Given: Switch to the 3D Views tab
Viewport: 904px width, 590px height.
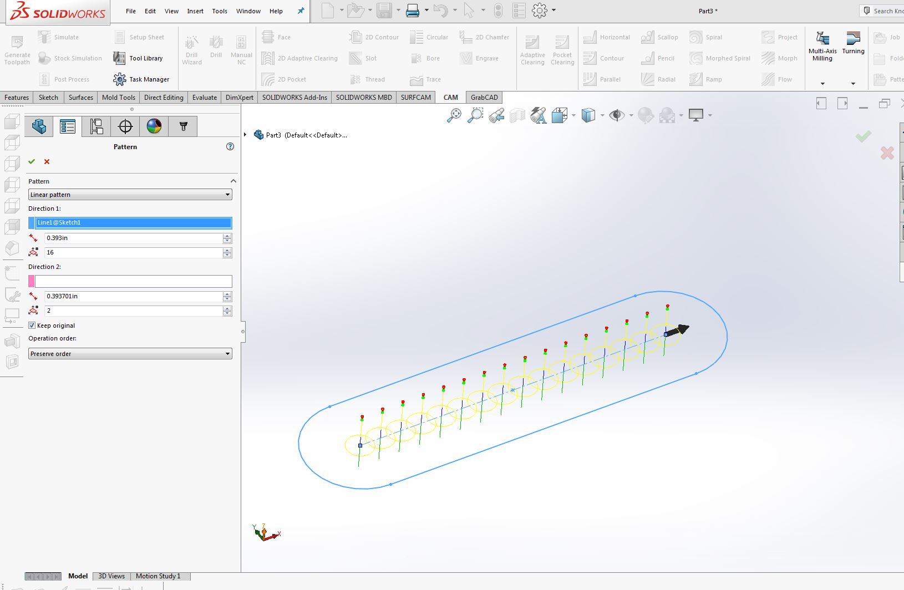Looking at the screenshot, I should 111,576.
